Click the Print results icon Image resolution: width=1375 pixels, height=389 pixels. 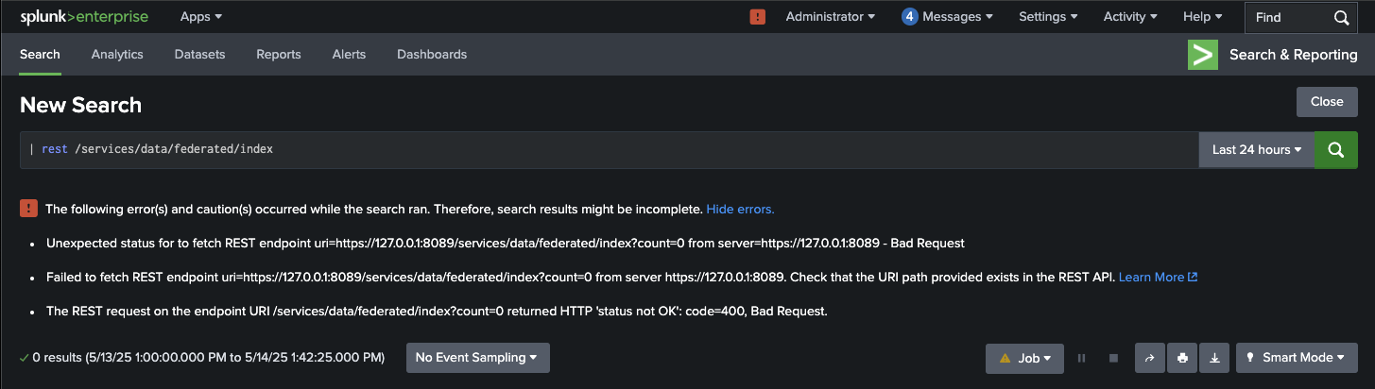[1182, 358]
